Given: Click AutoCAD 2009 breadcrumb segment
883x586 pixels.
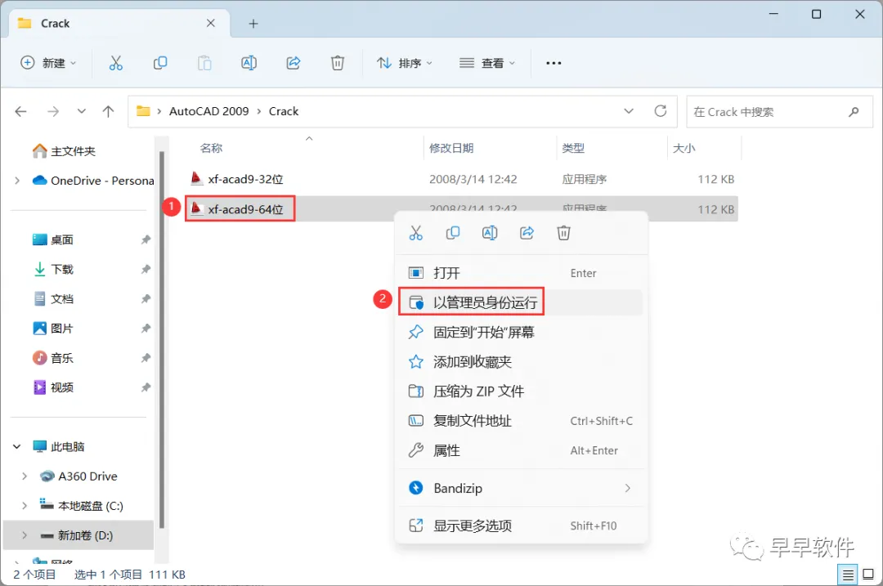Looking at the screenshot, I should click(x=209, y=111).
